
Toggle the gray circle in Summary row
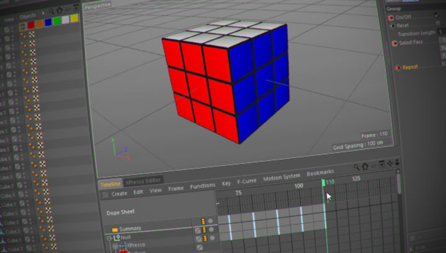(211, 229)
